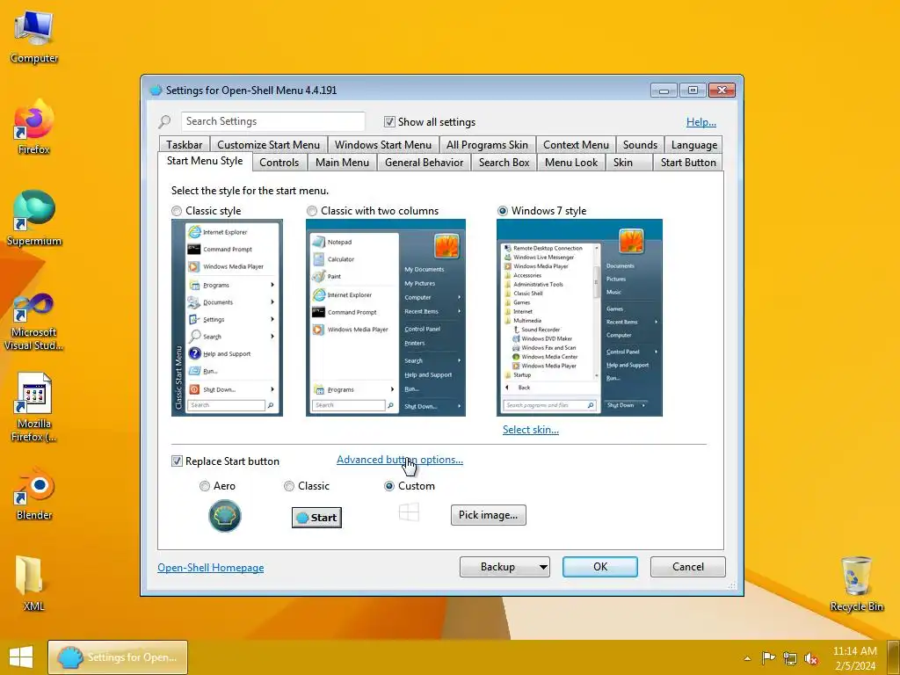The image size is (900, 675).
Task: Click the Aero shell button image
Action: [x=224, y=515]
